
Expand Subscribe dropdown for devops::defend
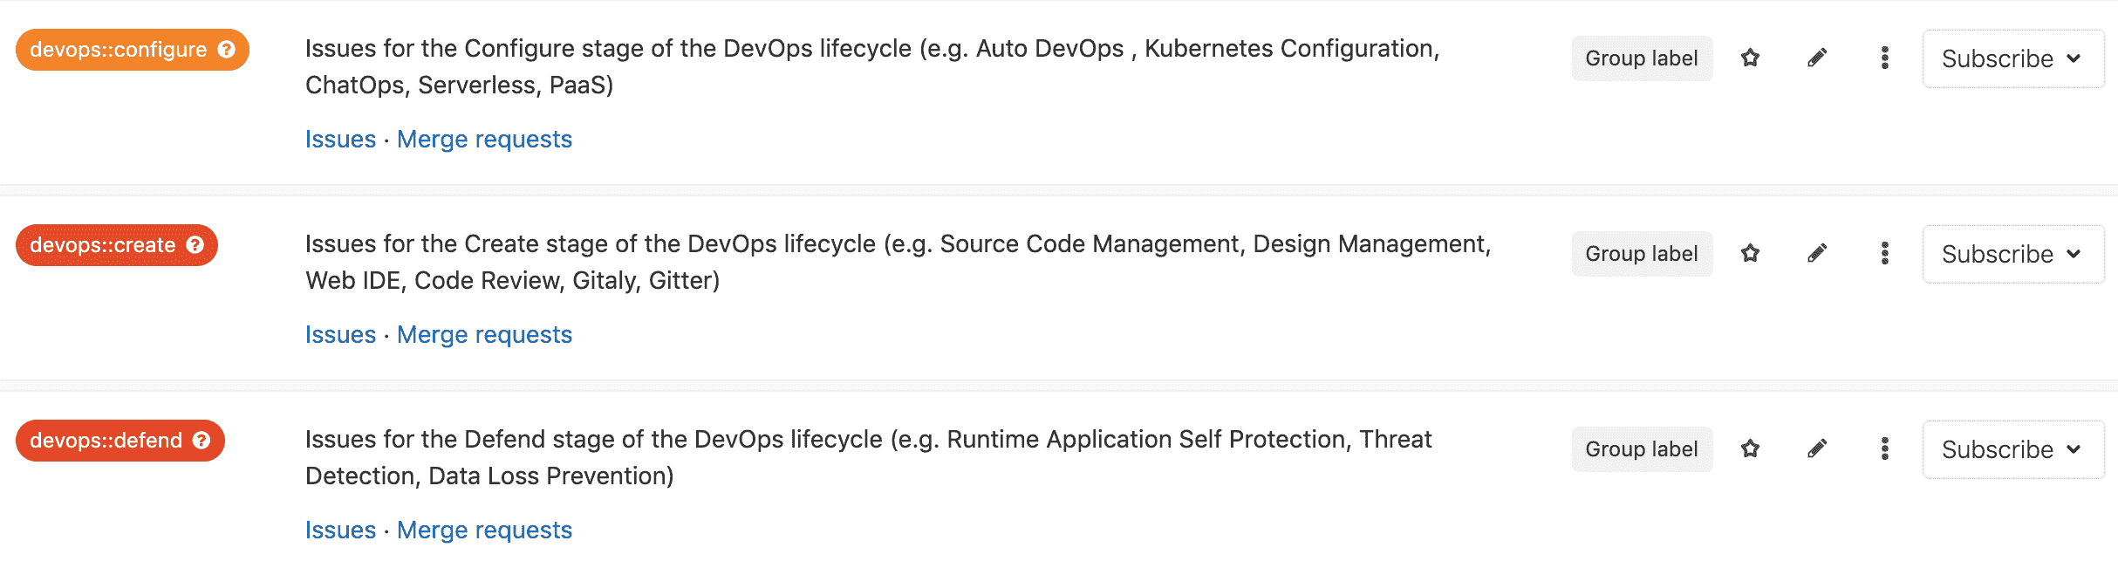pyautogui.click(x=2013, y=449)
